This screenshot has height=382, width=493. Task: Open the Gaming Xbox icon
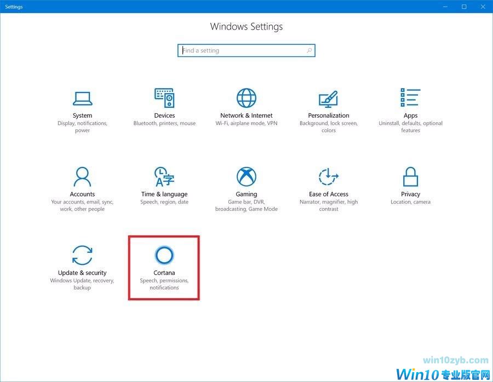(246, 177)
